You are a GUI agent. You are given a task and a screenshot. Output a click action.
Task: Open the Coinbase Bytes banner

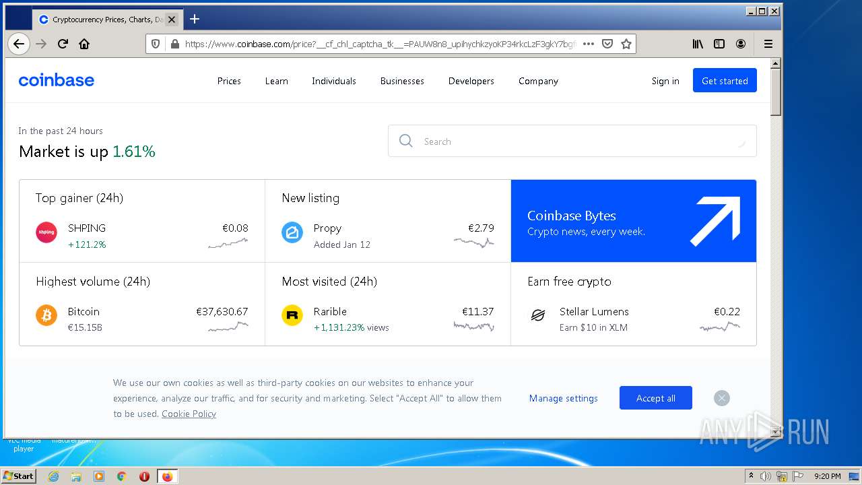pos(633,221)
